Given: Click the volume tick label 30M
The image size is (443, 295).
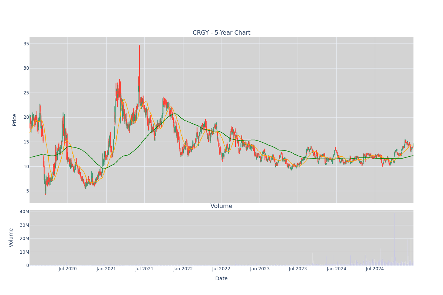Looking at the screenshot, I should pos(24,225).
